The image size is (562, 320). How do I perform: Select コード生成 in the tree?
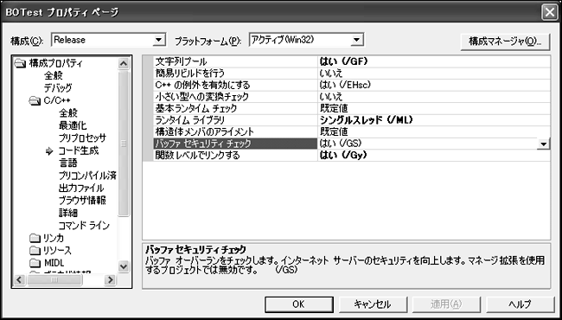click(79, 150)
